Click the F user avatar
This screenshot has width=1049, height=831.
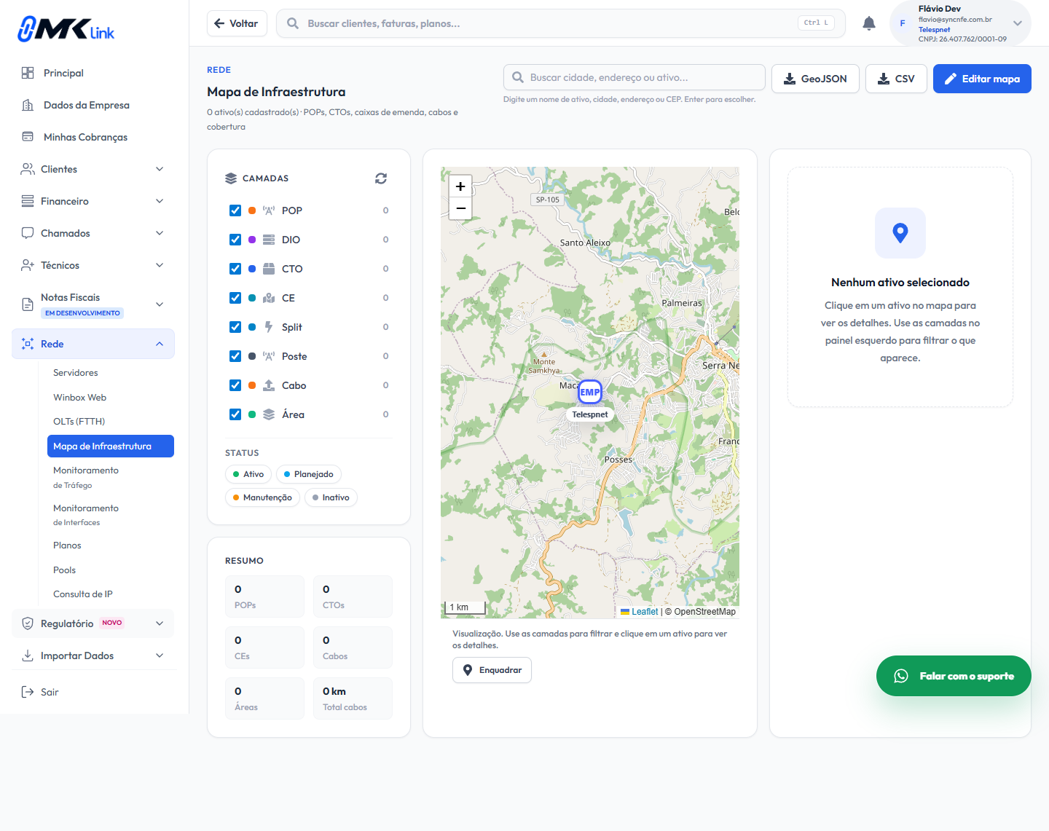pyautogui.click(x=903, y=23)
